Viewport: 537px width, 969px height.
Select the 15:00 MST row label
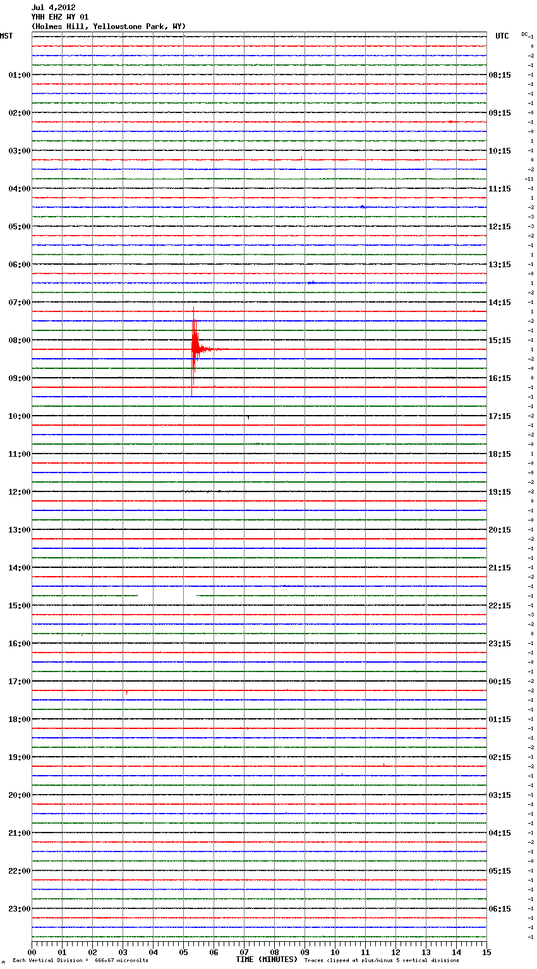[x=20, y=606]
